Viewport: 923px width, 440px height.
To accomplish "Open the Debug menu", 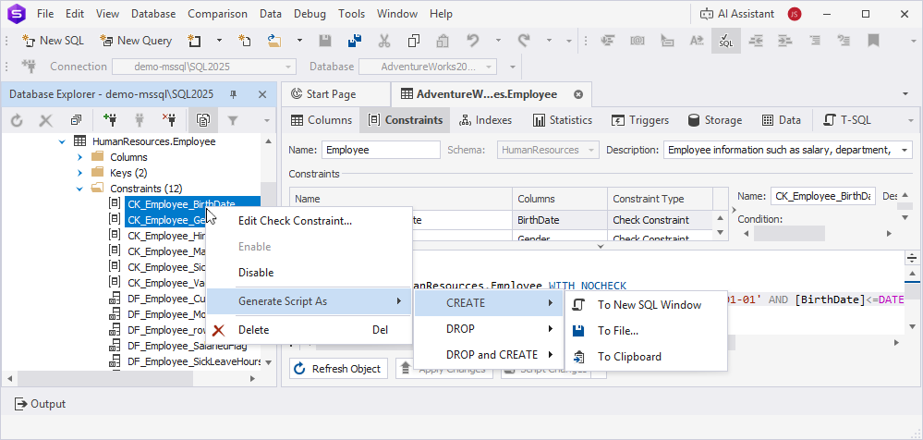I will click(310, 14).
